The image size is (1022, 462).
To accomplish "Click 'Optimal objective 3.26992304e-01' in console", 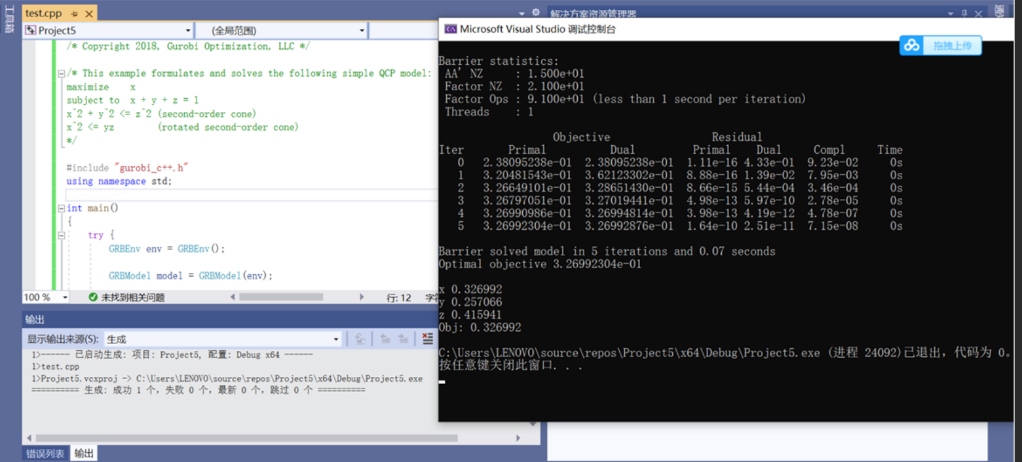I will 540,264.
